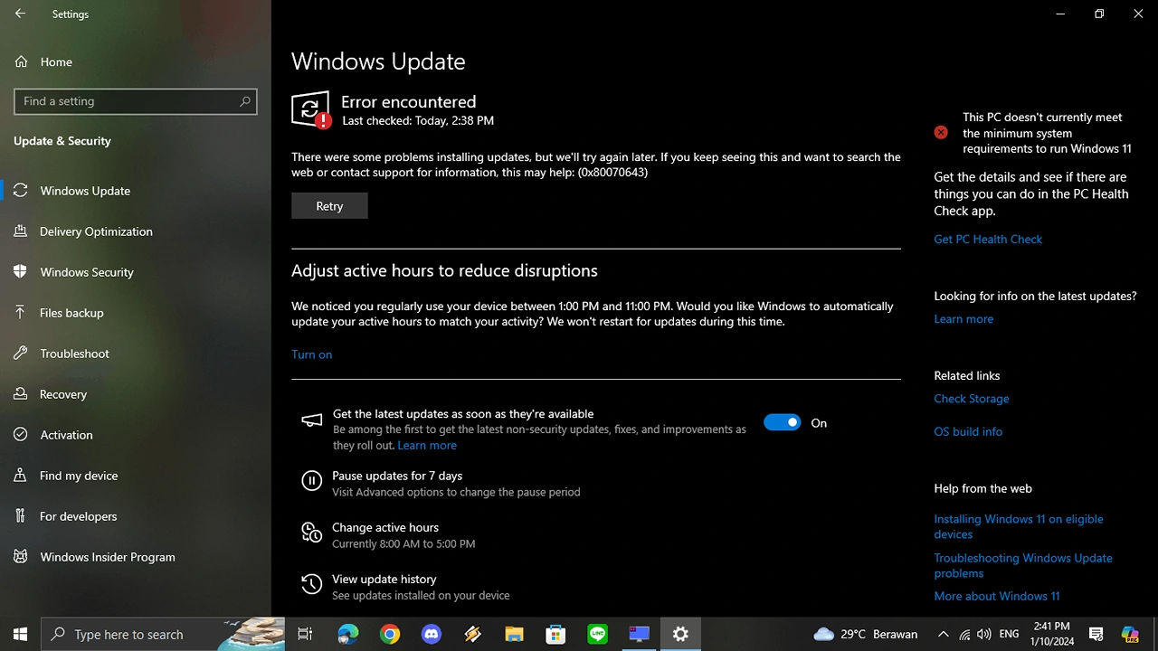Open the monitor app on the taskbar
The height and width of the screenshot is (651, 1158).
[x=640, y=634]
